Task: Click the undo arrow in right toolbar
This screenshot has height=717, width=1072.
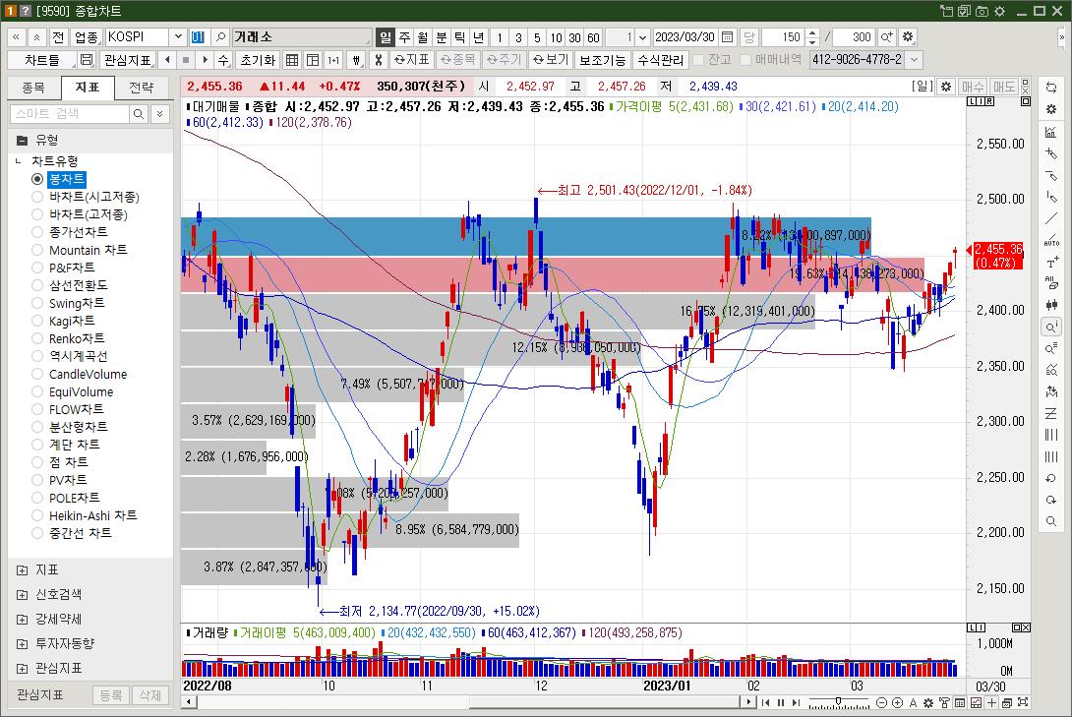Action: point(1051,478)
